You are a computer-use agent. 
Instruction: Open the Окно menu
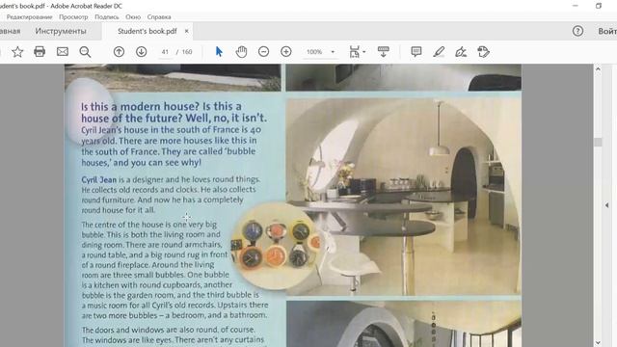(x=133, y=17)
